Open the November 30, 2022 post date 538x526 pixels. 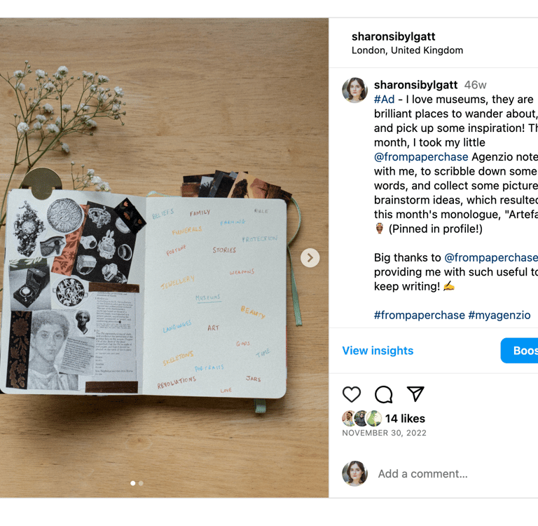[x=385, y=433]
